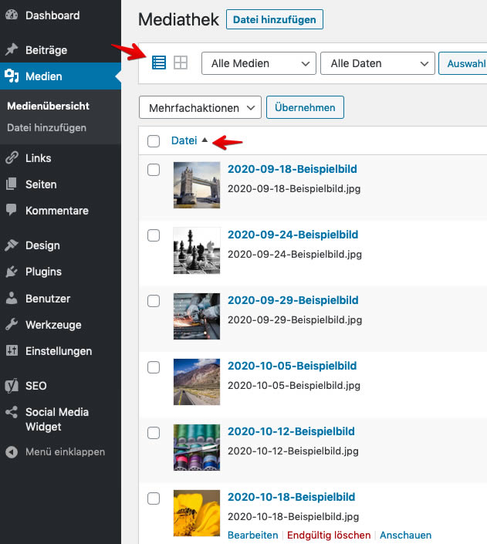Click the yellow flower bee thumbnail
Image resolution: width=487 pixels, height=544 pixels.
pyautogui.click(x=197, y=513)
